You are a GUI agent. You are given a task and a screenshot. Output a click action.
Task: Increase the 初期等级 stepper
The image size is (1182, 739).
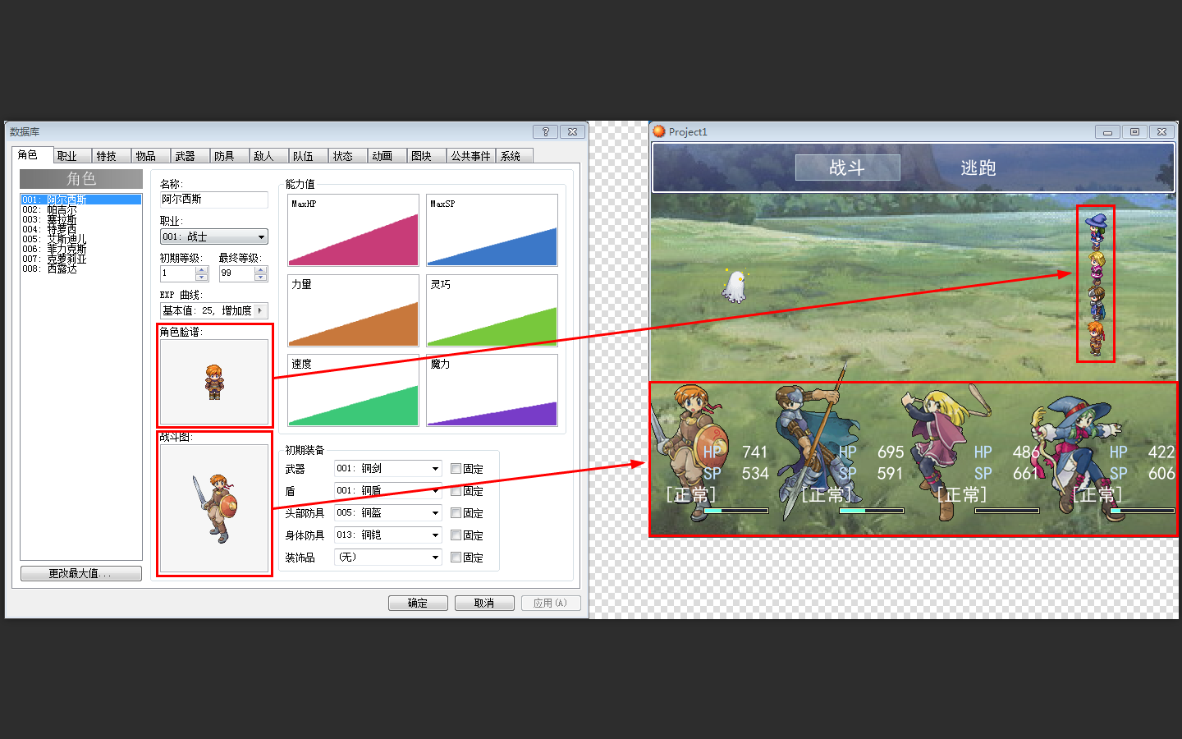(x=202, y=269)
